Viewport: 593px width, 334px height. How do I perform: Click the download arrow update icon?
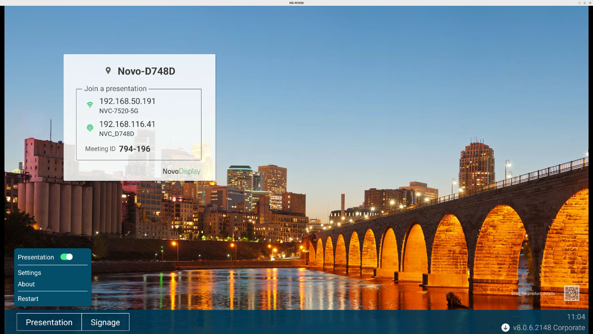point(505,327)
